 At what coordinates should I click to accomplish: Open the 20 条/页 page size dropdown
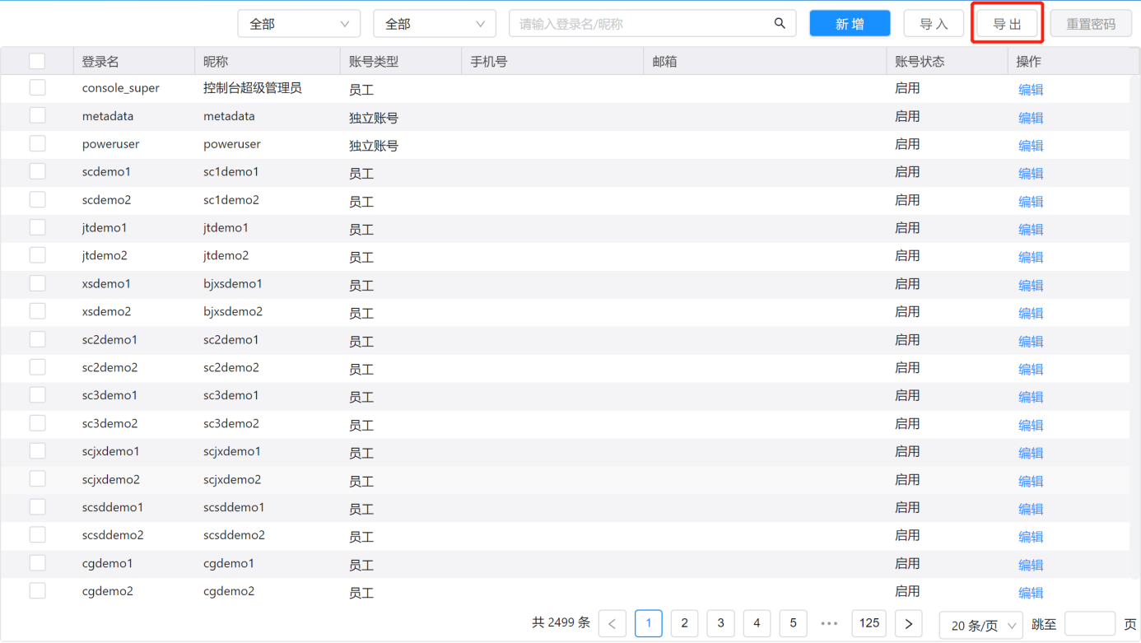click(x=980, y=626)
